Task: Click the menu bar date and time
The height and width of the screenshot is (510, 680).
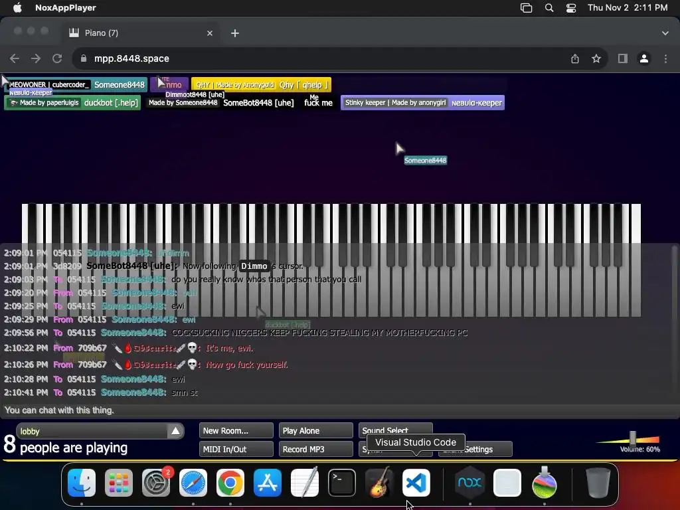Action: point(628,8)
